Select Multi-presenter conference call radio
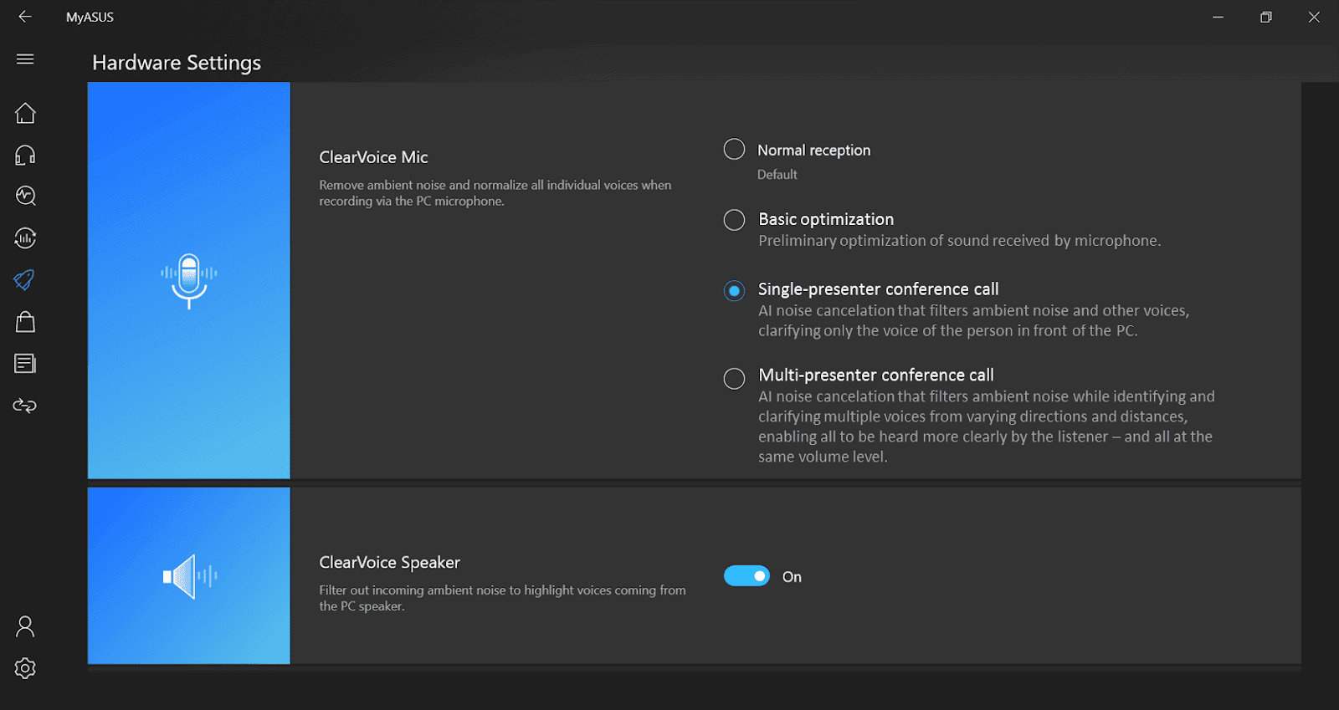 pyautogui.click(x=734, y=378)
